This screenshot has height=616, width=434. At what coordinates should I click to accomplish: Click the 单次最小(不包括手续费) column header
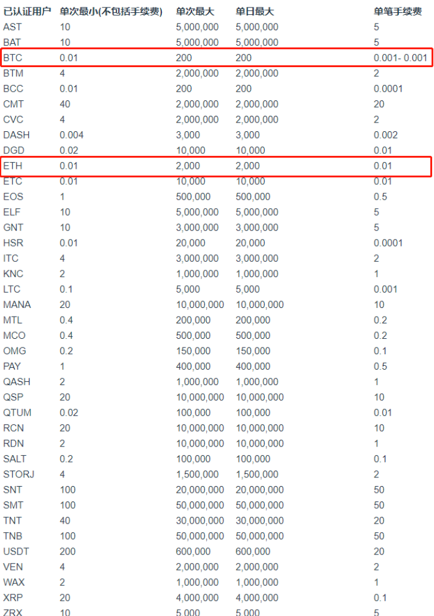coord(111,12)
